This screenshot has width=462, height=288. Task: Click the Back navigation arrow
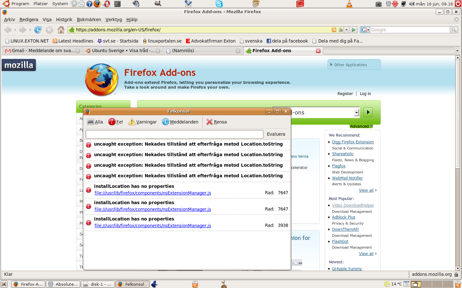click(8, 30)
